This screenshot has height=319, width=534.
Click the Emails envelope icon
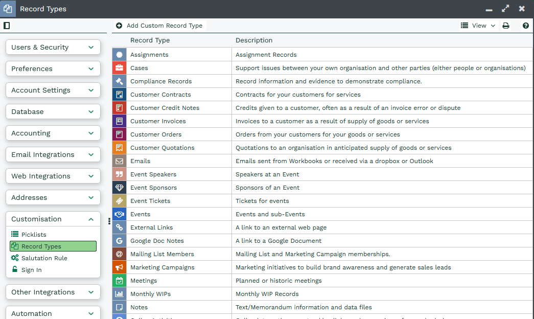(119, 161)
